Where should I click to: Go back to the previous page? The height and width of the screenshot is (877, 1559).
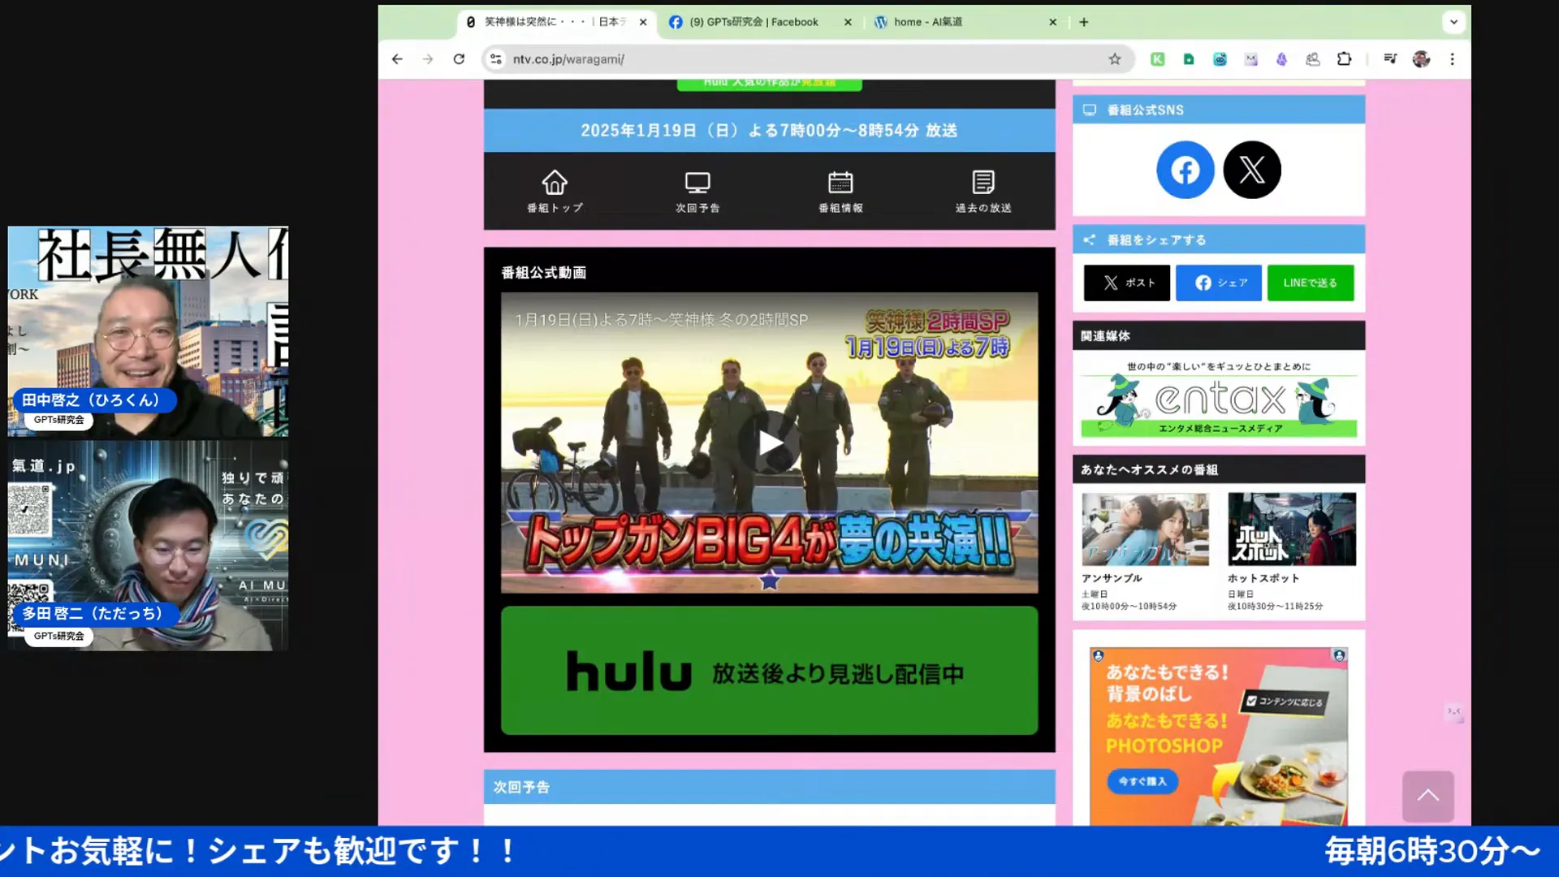[397, 59]
